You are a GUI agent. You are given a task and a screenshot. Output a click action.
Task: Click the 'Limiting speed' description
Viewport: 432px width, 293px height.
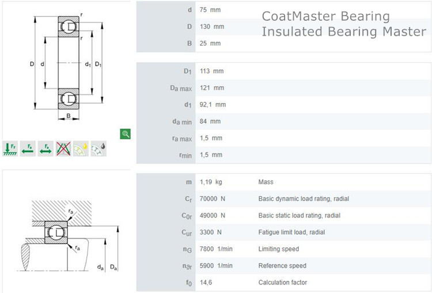tap(279, 249)
